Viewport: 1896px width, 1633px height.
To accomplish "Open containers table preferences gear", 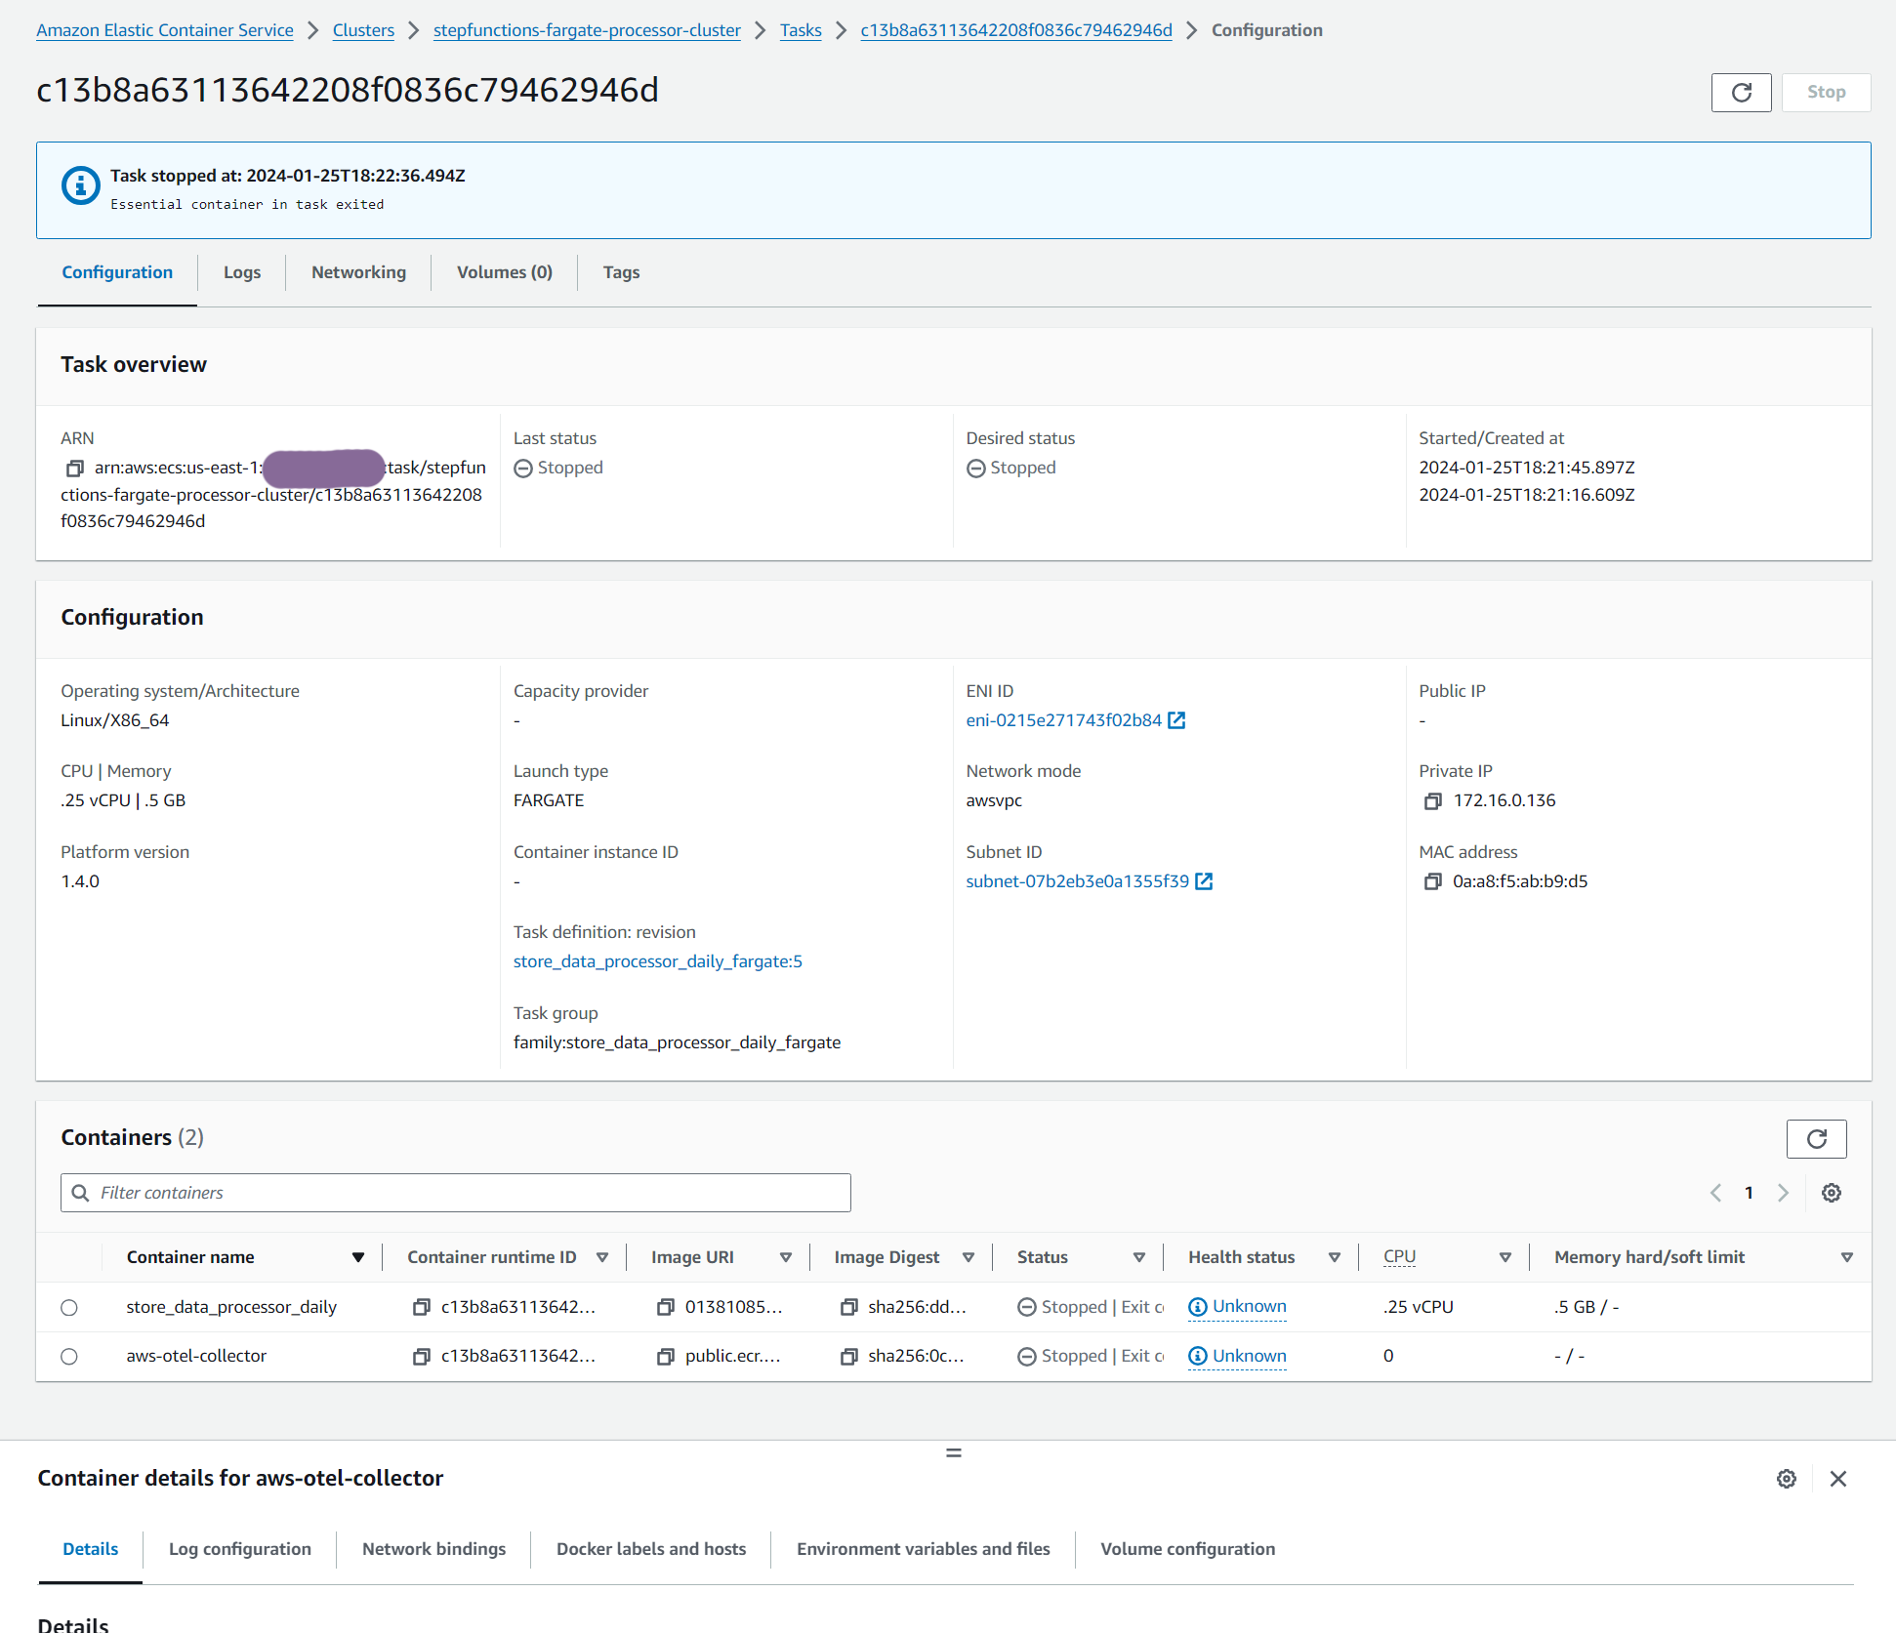I will coord(1832,1193).
